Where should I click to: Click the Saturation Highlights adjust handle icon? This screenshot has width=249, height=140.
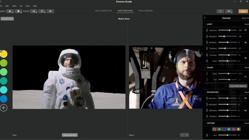point(207,105)
